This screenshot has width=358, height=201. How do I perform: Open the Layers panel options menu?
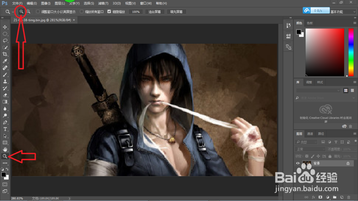click(354, 134)
